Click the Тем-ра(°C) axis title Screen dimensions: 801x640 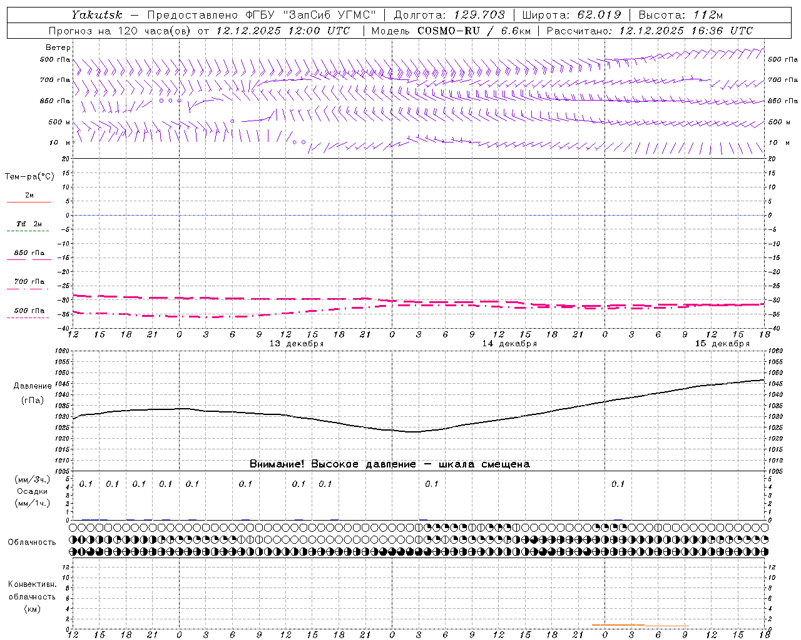click(x=29, y=177)
